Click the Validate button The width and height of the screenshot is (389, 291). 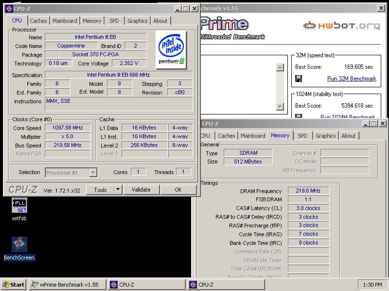(x=141, y=190)
